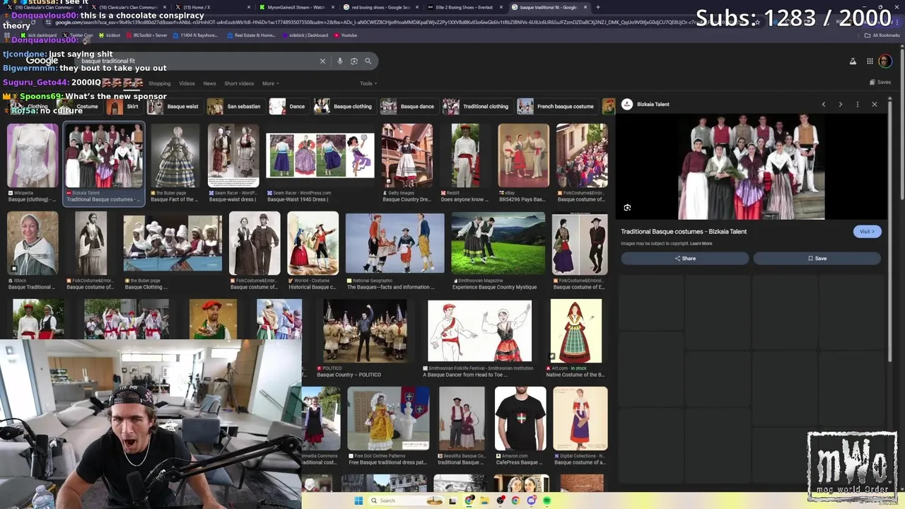905x509 pixels.
Task: Open more options in preview panel
Action: [858, 104]
